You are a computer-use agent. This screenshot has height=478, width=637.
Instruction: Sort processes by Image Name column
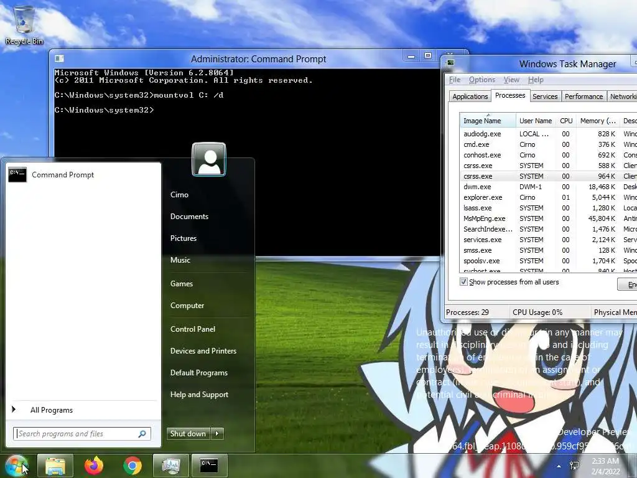(x=488, y=121)
